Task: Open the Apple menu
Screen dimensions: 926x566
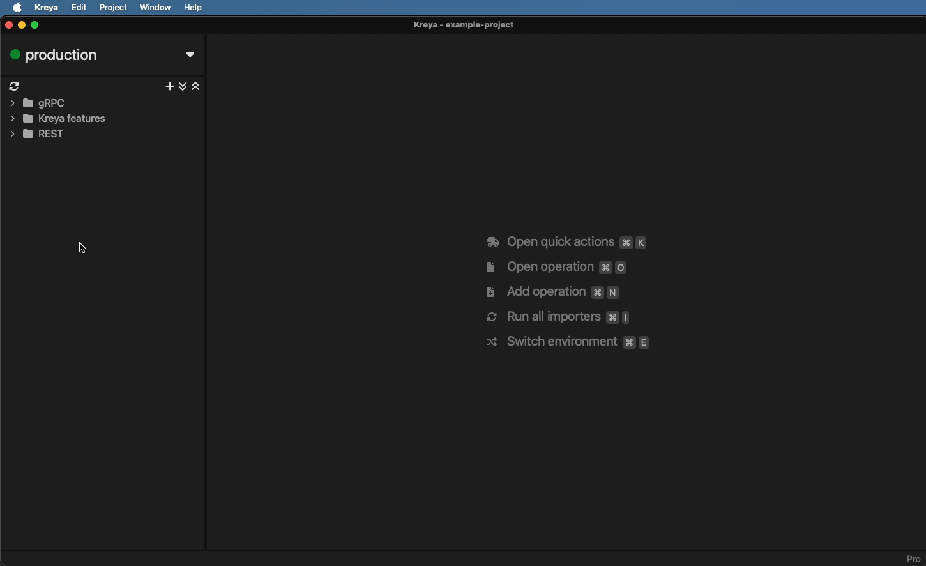Action: 17,8
